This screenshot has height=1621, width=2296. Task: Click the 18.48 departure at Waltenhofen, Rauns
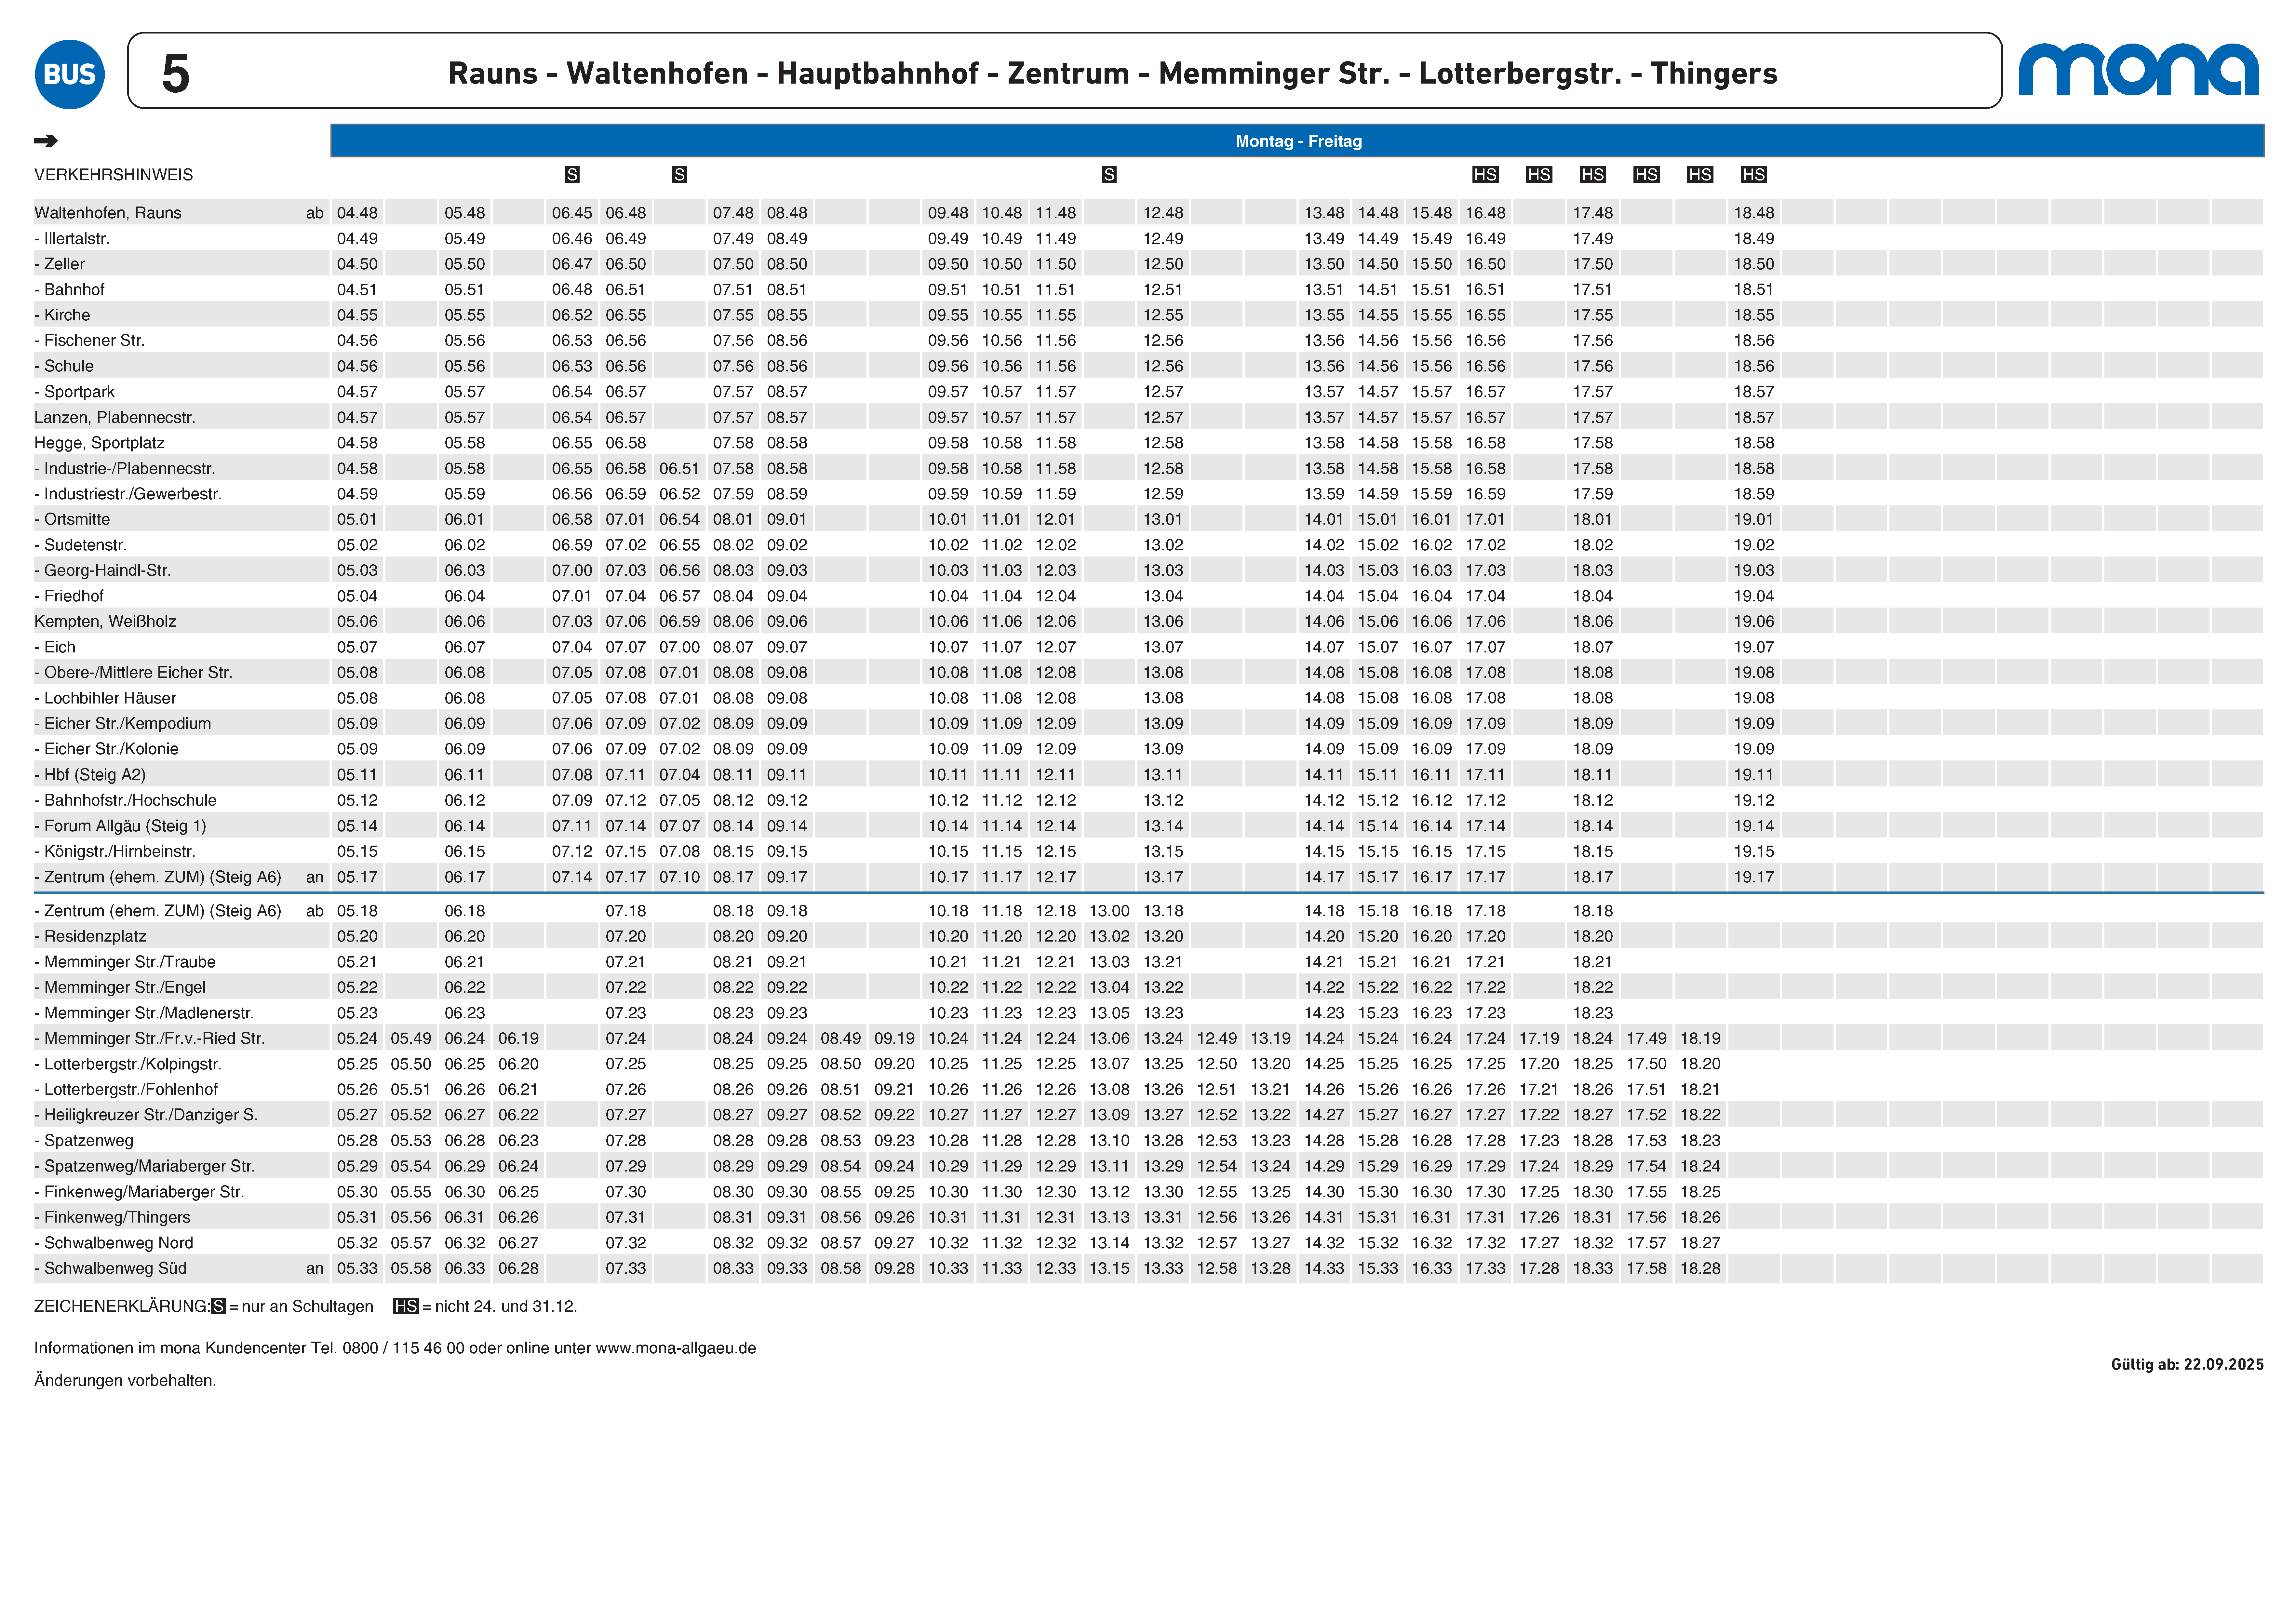[1754, 213]
